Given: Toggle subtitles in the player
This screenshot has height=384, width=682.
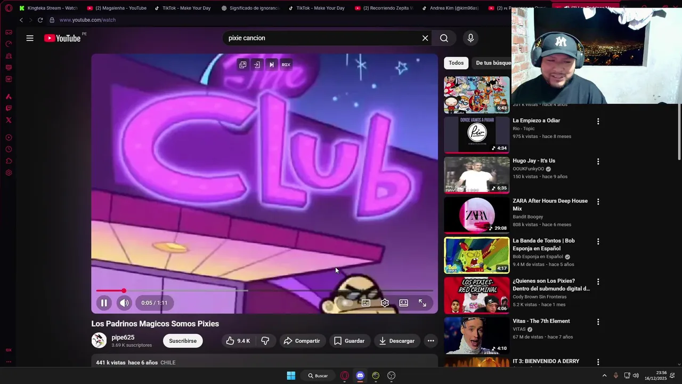Looking at the screenshot, I should coord(366,303).
